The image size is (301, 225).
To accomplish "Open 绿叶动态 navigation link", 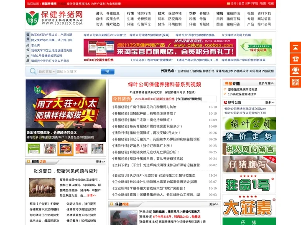I will click(x=113, y=24).
